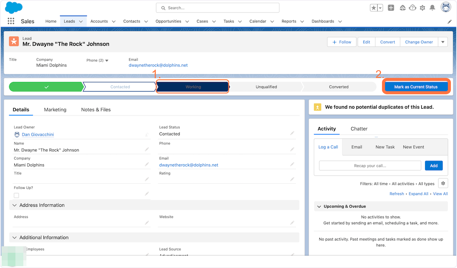Image resolution: width=457 pixels, height=268 pixels.
Task: Open the Tasks navigation tab
Action: pos(229,21)
